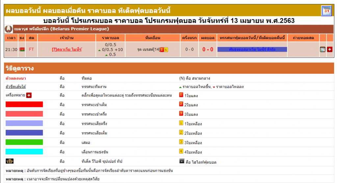Click the red card 1 badge by the away team

pyautogui.click(x=162, y=49)
